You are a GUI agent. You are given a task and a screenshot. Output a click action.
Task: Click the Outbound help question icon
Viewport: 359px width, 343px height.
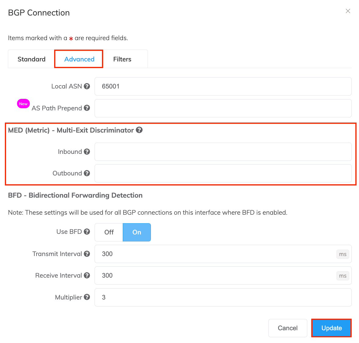click(x=87, y=173)
